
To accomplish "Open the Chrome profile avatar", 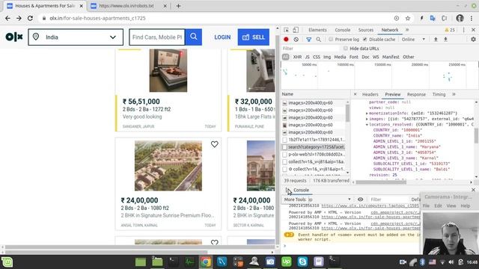I will tap(460, 18).
